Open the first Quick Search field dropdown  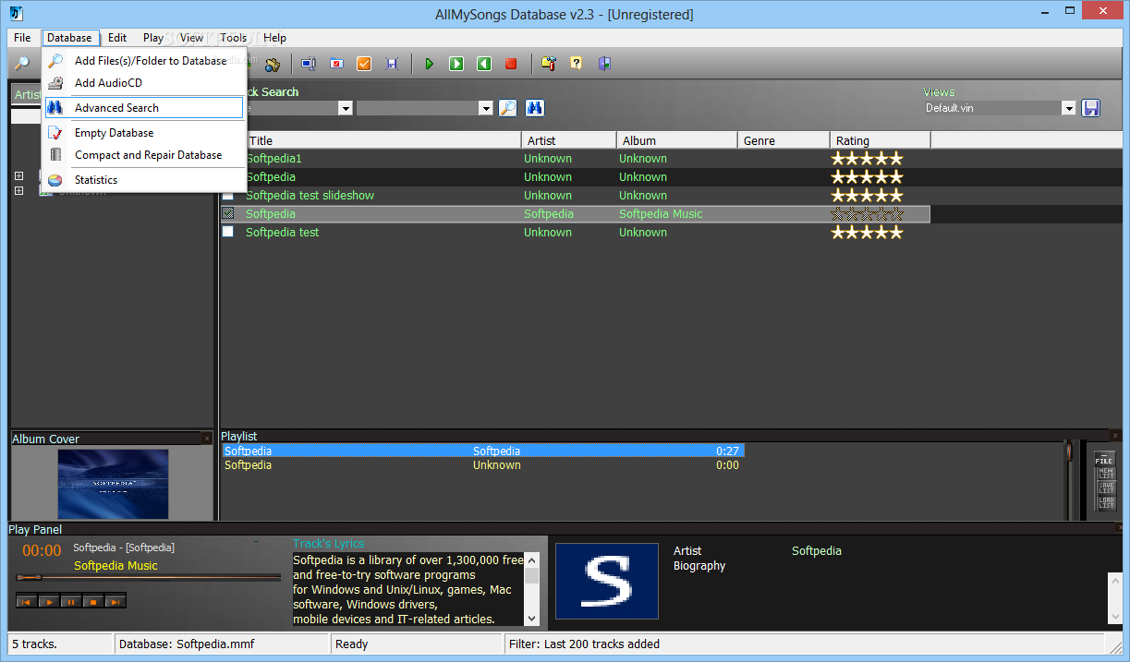pos(346,108)
